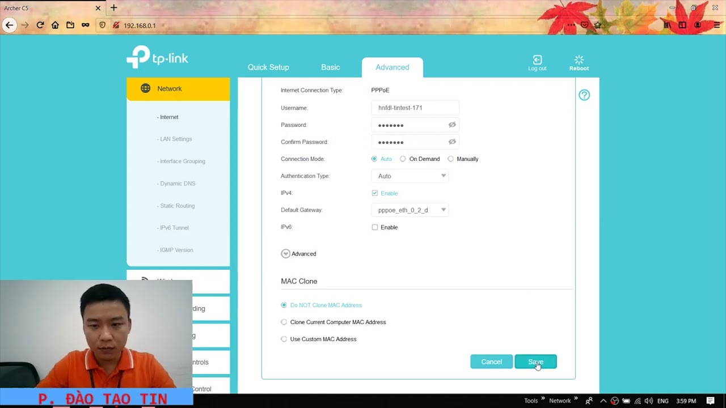Open the tracking protection shield icon
Image resolution: width=726 pixels, height=408 pixels.
[x=102, y=25]
